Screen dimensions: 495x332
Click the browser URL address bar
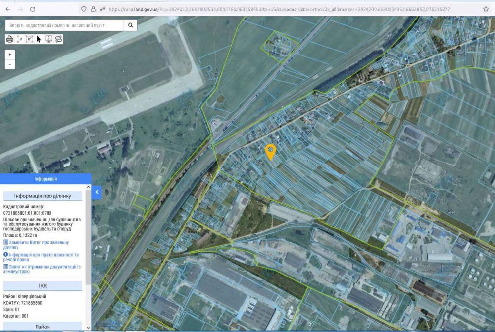point(279,9)
